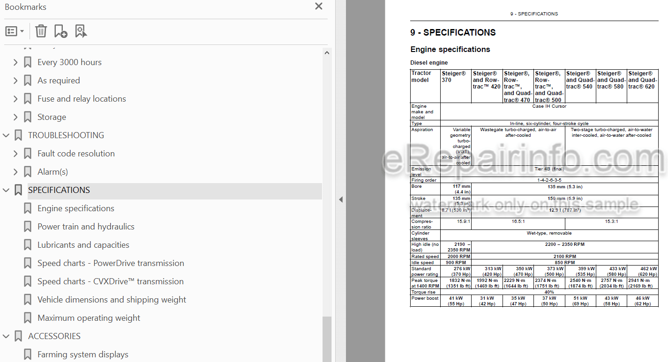The height and width of the screenshot is (362, 668).
Task: Click bookmark icon beside Fuse and relay locations
Action: point(28,99)
